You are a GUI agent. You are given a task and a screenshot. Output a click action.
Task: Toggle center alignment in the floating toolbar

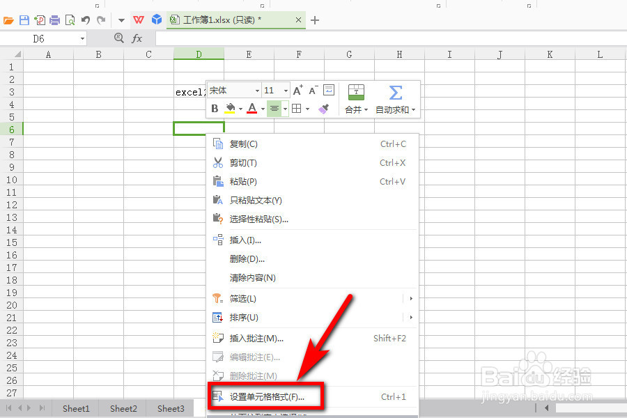(275, 108)
